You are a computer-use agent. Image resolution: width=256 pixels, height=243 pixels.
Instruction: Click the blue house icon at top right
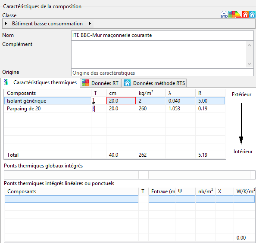(x=252, y=14)
